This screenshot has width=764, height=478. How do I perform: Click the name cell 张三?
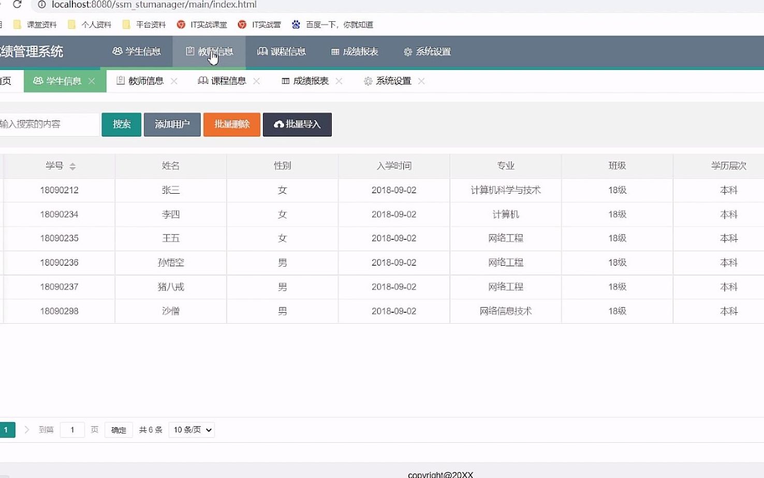tap(171, 190)
